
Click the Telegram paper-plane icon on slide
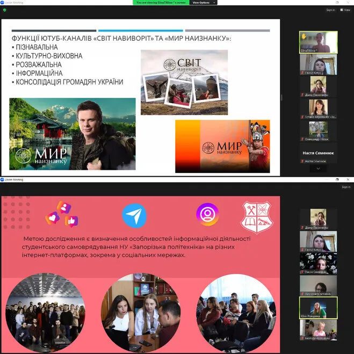(134, 215)
